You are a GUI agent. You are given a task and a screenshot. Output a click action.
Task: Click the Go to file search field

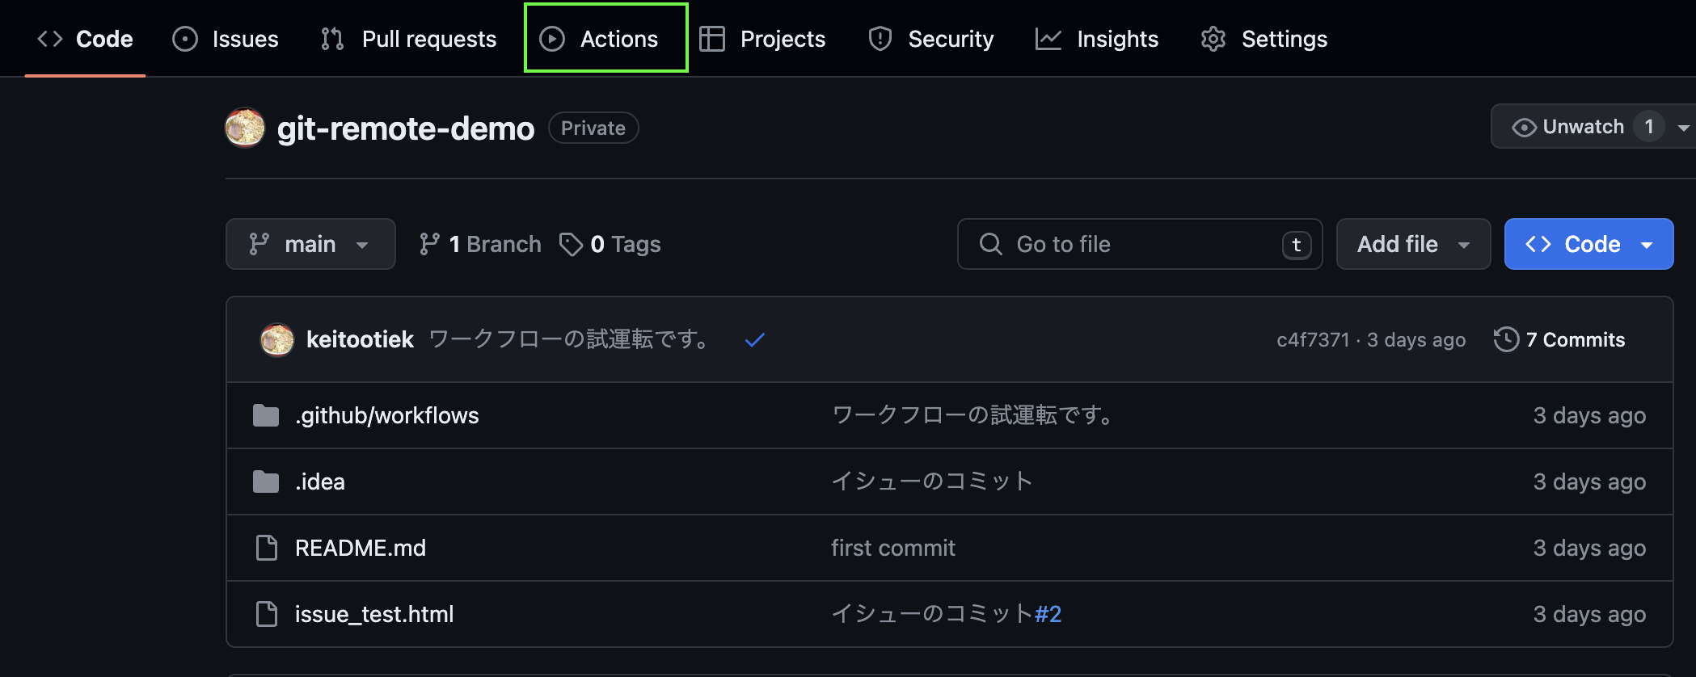pos(1132,243)
